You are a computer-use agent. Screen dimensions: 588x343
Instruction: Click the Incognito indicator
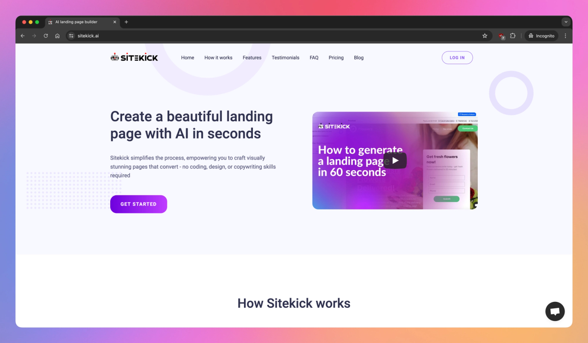tap(541, 36)
